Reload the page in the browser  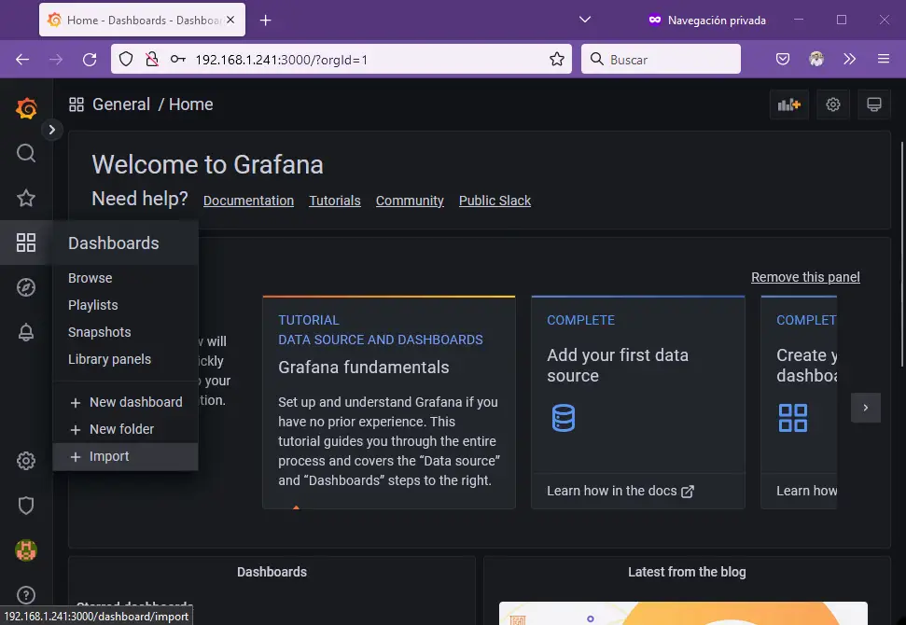point(90,59)
